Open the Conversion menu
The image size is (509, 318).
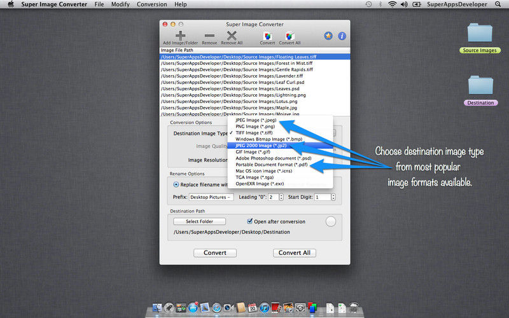click(151, 4)
